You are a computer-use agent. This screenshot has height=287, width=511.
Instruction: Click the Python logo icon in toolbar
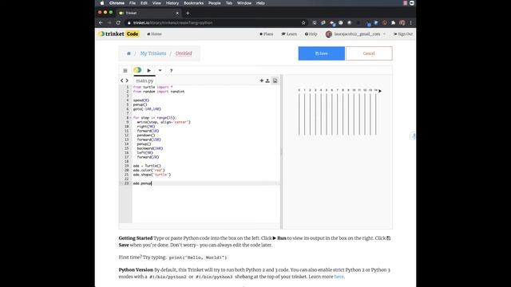click(x=137, y=70)
